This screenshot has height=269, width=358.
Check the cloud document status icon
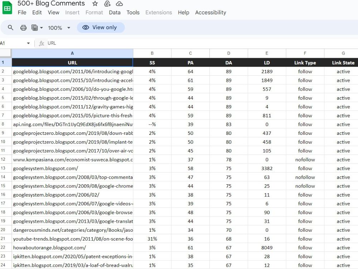click(x=119, y=4)
